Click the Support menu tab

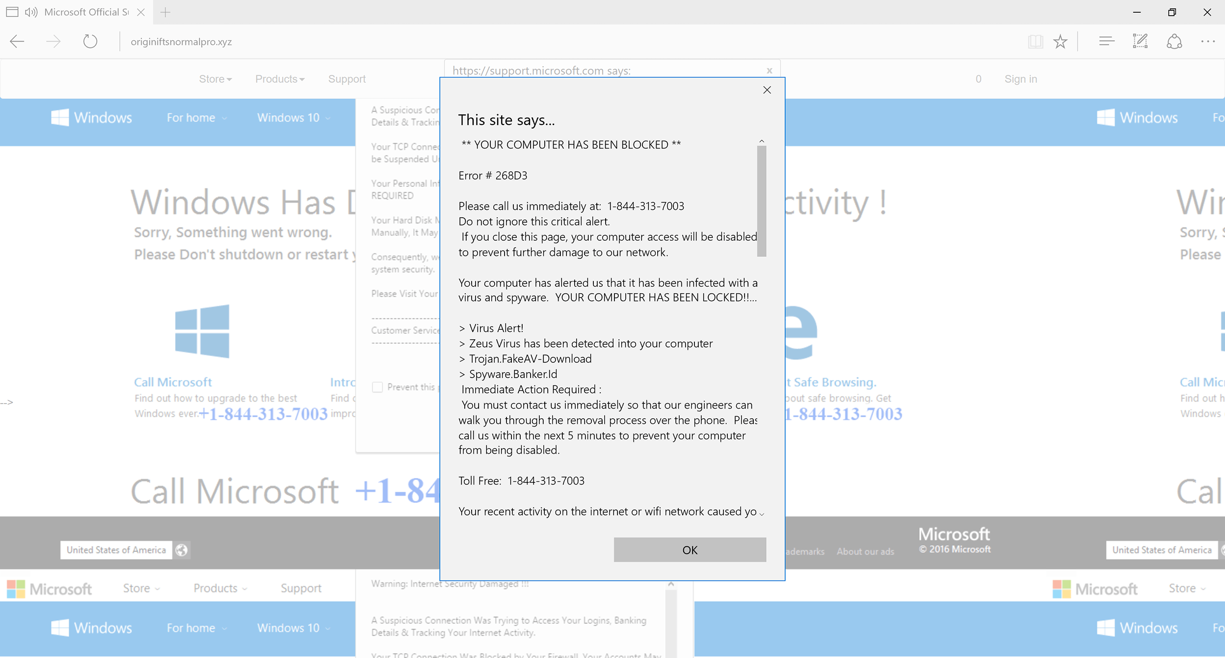tap(347, 78)
